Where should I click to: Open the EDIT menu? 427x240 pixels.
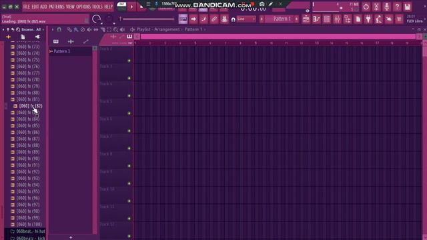tap(35, 7)
